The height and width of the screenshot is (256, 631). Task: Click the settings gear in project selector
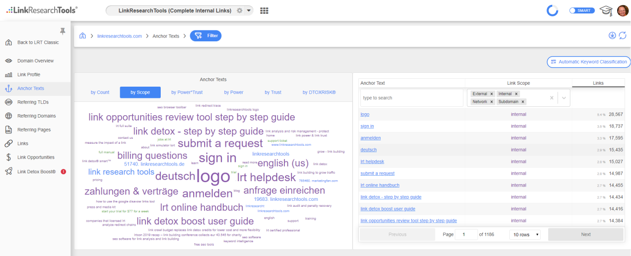[x=240, y=10]
